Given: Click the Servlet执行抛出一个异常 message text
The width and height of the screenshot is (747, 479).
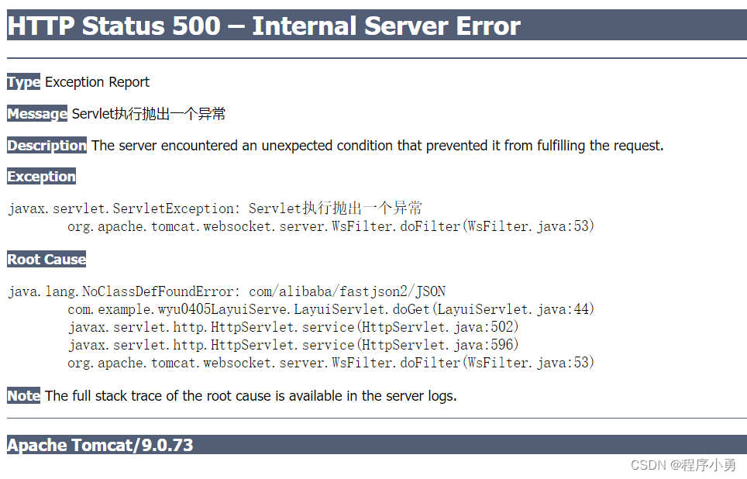Looking at the screenshot, I should [x=148, y=113].
